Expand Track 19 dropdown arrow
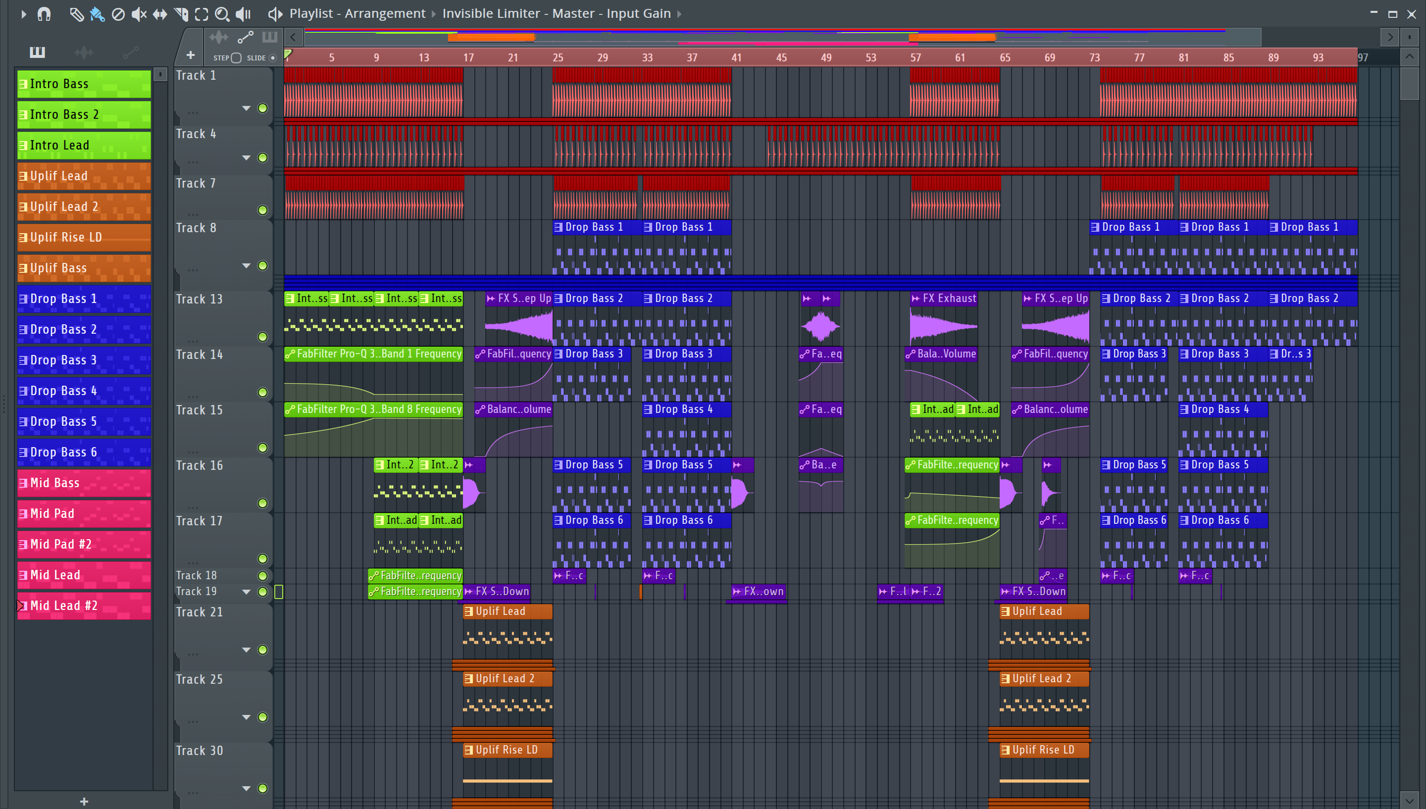This screenshot has width=1426, height=809. (246, 592)
